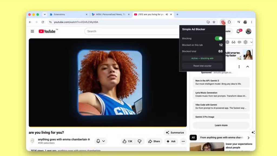The image size is (277, 156).
Task: Open more actions three-dot menu under video
Action: click(183, 141)
